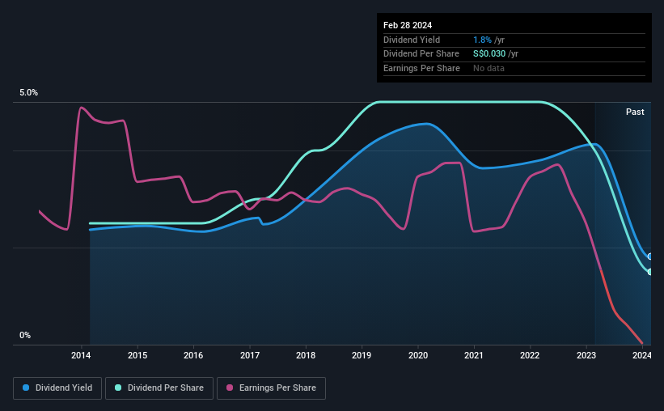Screen dimensions: 664x411
Task: Click the Feb 28 2024 tooltip date header
Action: [x=408, y=25]
